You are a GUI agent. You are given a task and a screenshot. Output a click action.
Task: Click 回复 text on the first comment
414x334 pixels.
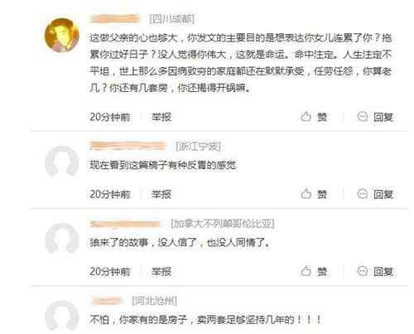(x=383, y=117)
